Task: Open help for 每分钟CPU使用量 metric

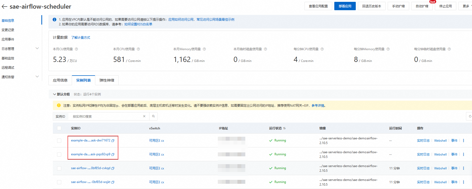Action: click(322, 49)
